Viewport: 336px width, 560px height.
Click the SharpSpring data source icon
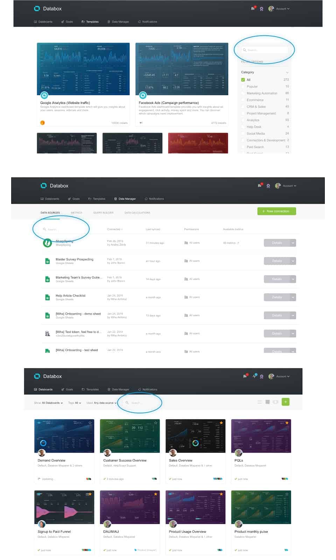(47, 243)
